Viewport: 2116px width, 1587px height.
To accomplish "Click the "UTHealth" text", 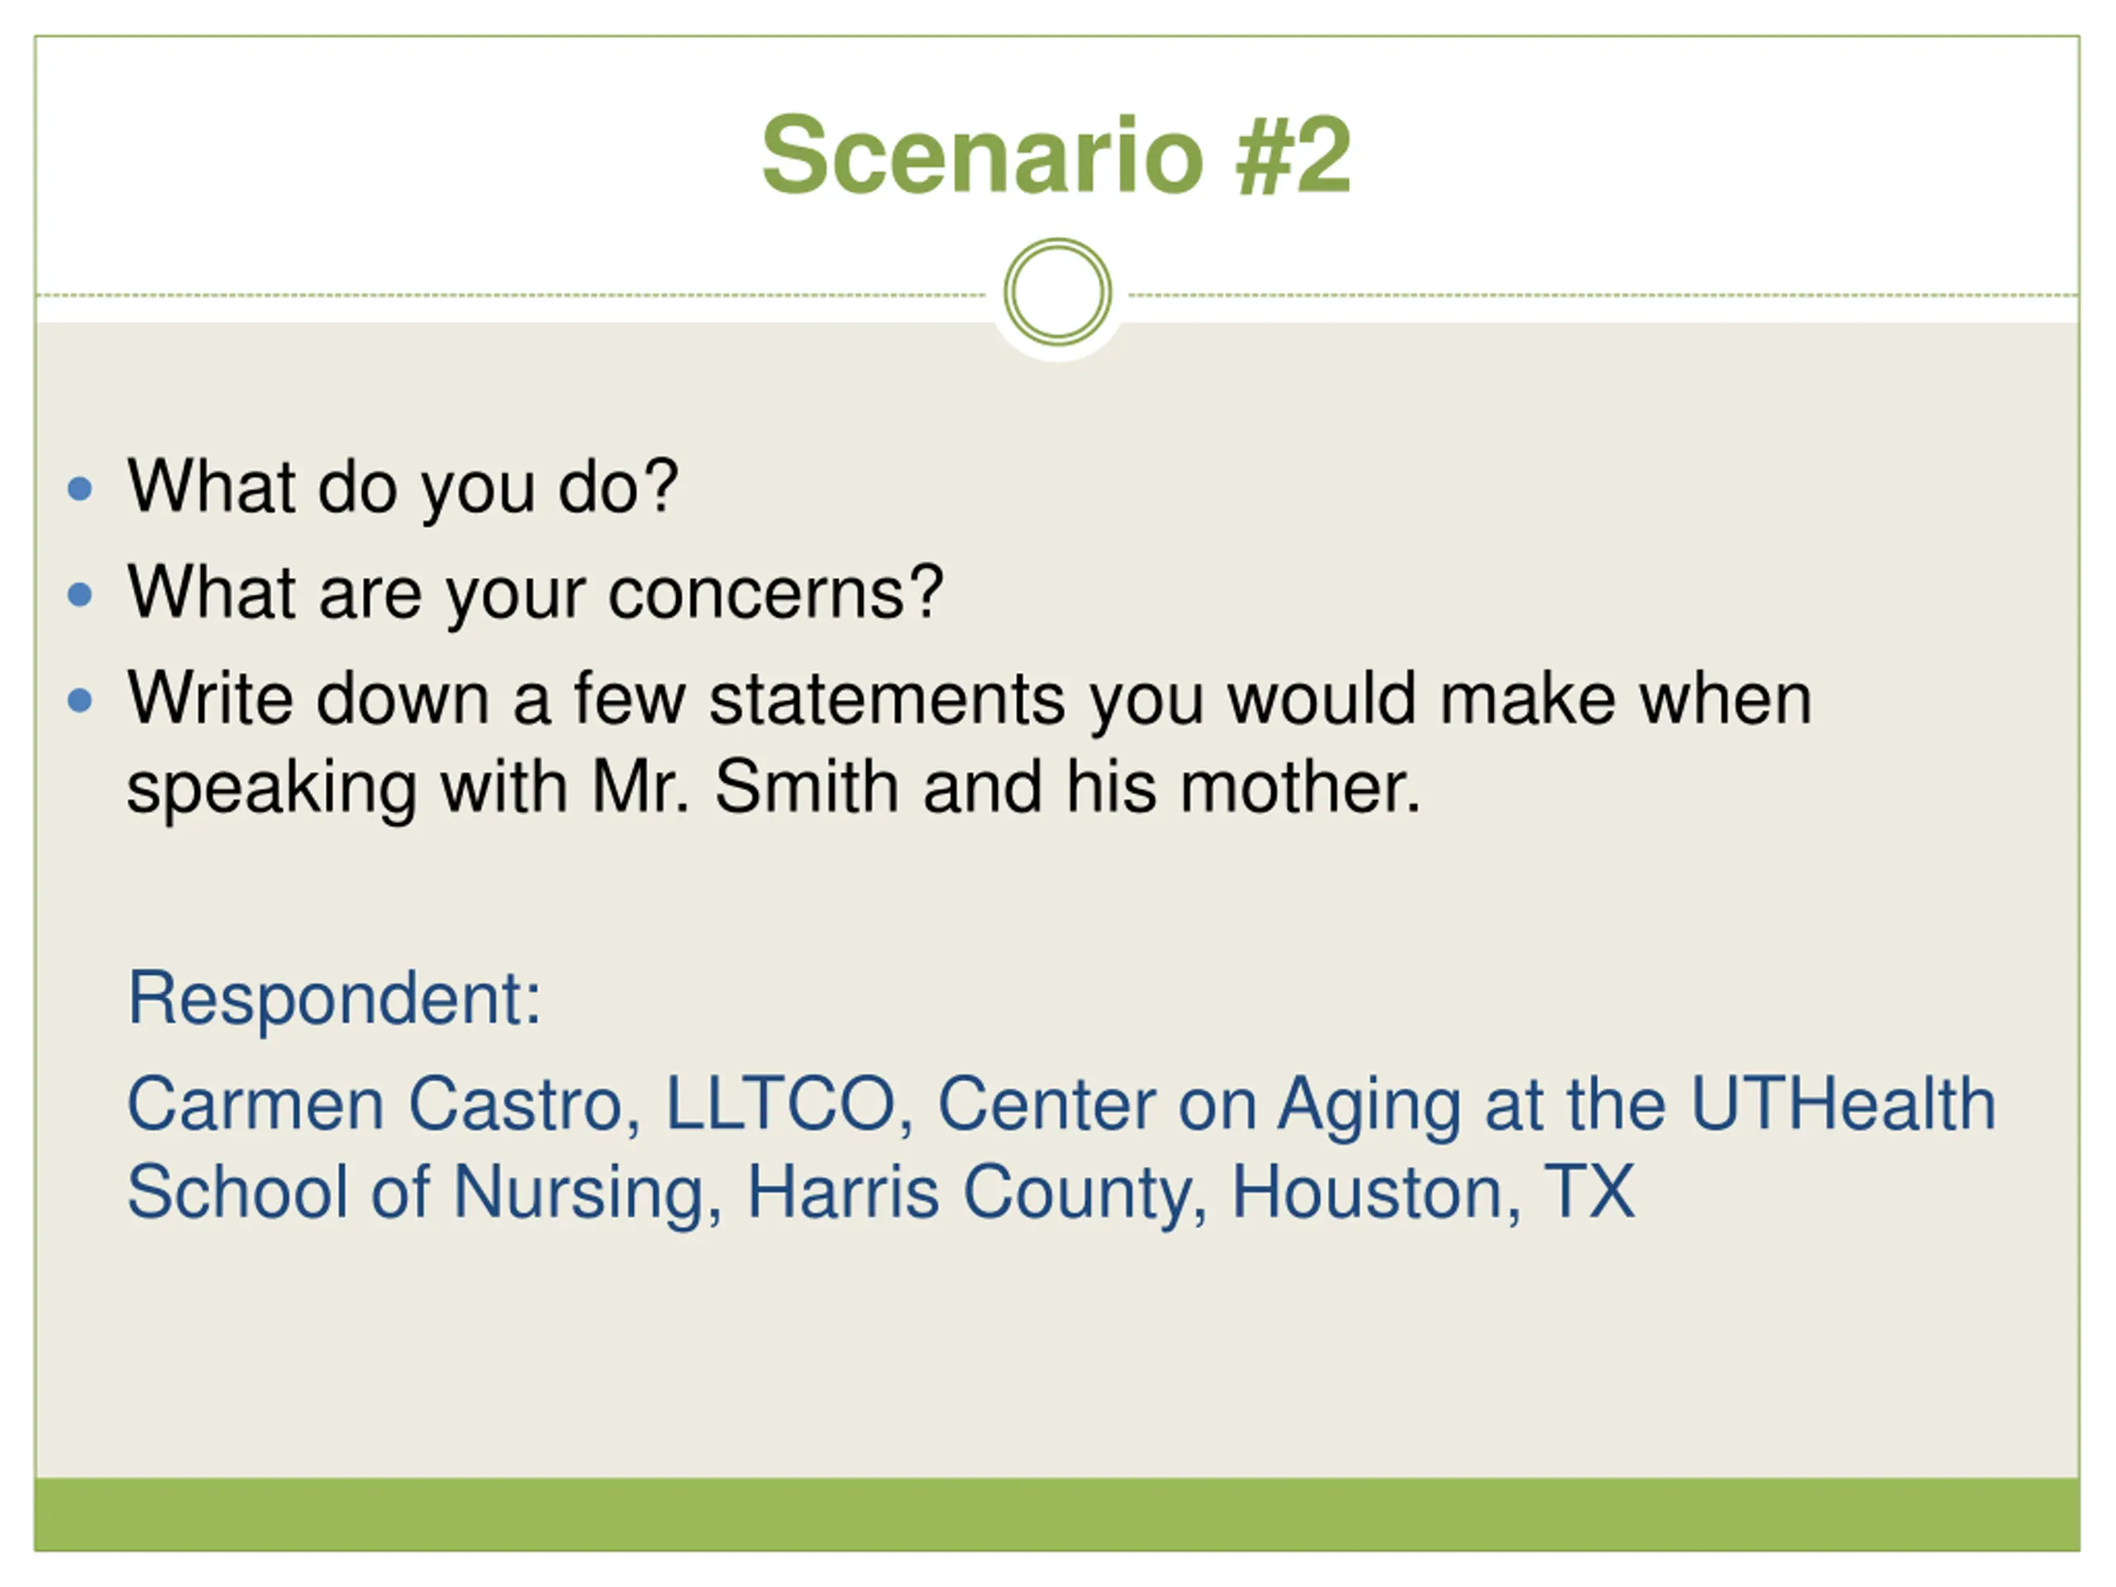I will click(1842, 1105).
